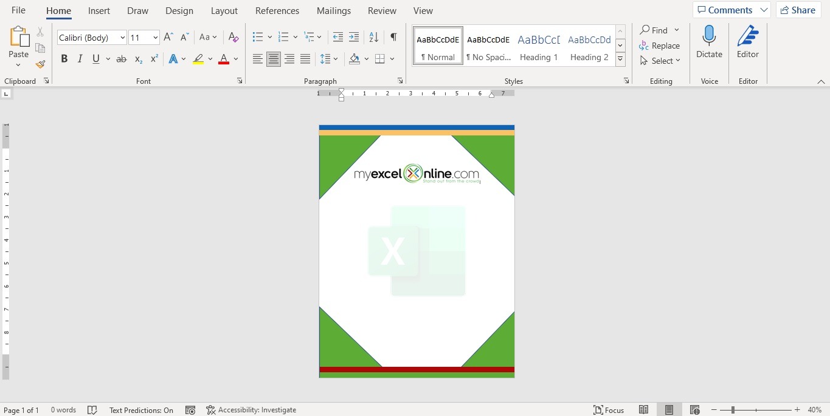Open the File menu
This screenshot has height=416, width=830.
[x=18, y=10]
